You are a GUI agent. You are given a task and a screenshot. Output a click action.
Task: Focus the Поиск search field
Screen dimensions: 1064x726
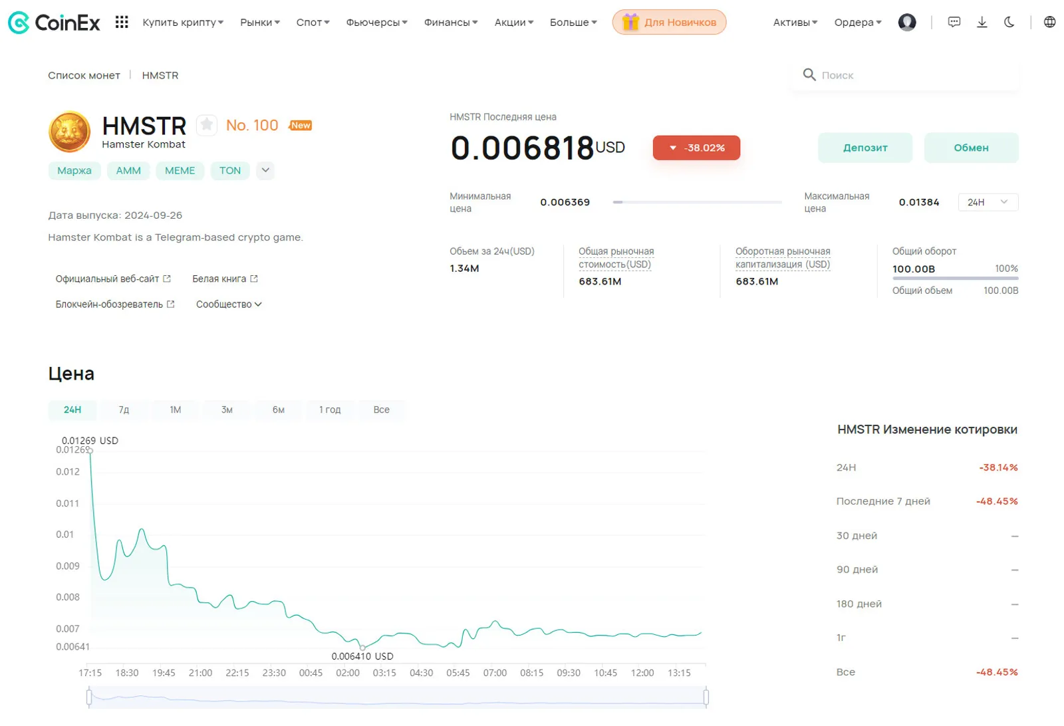904,75
